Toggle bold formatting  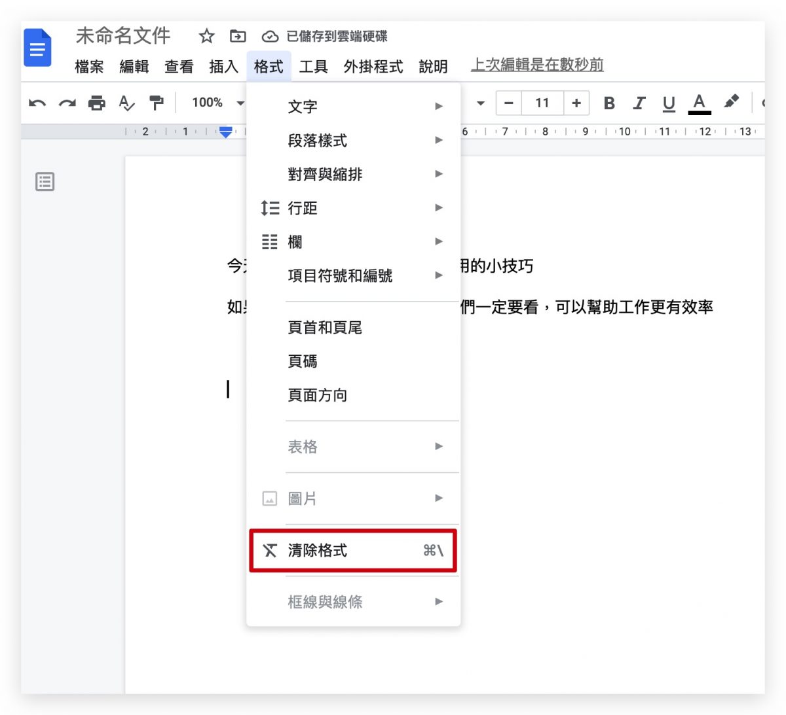[609, 103]
